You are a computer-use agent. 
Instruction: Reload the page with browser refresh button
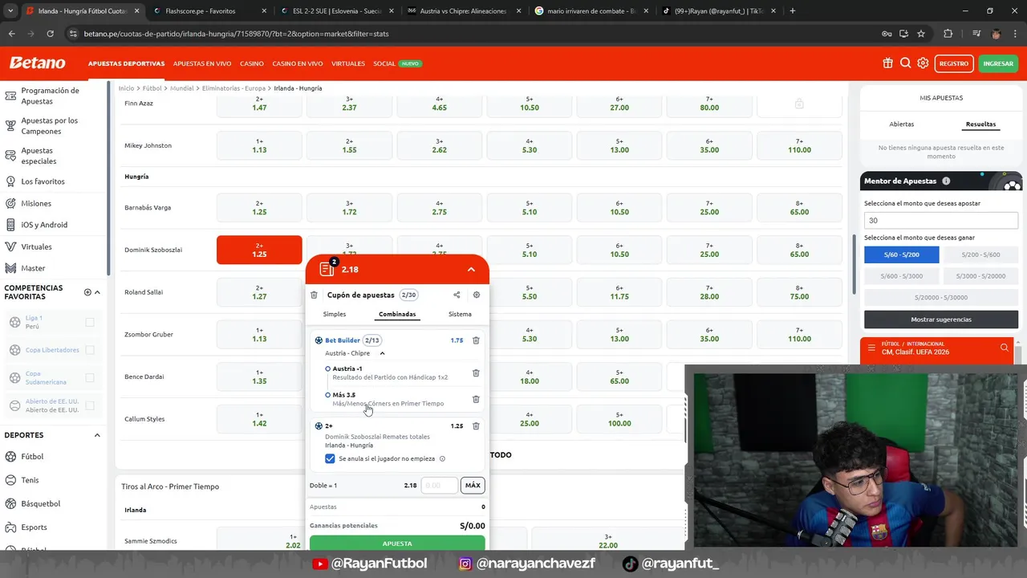pyautogui.click(x=50, y=34)
